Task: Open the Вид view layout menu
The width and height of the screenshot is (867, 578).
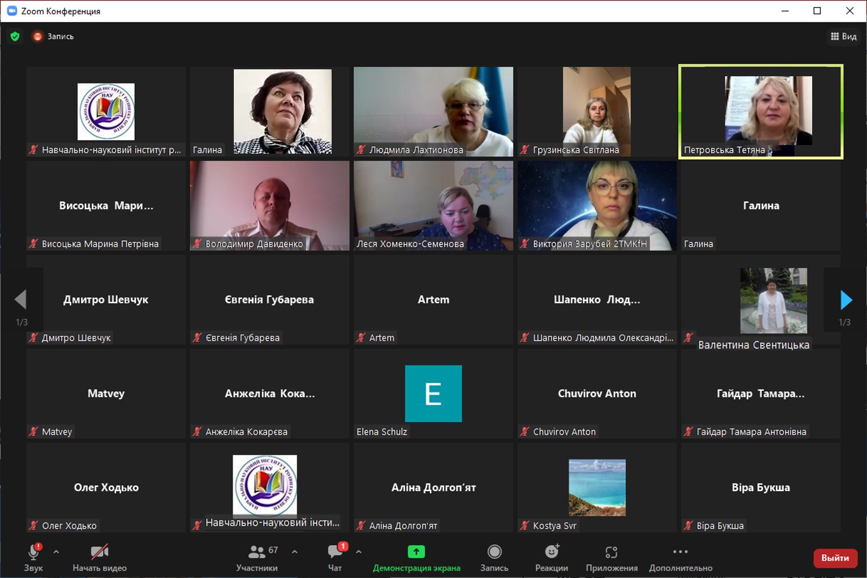Action: pos(843,37)
